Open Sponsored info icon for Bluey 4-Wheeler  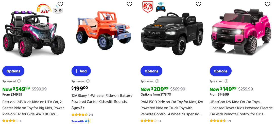pos(88,81)
